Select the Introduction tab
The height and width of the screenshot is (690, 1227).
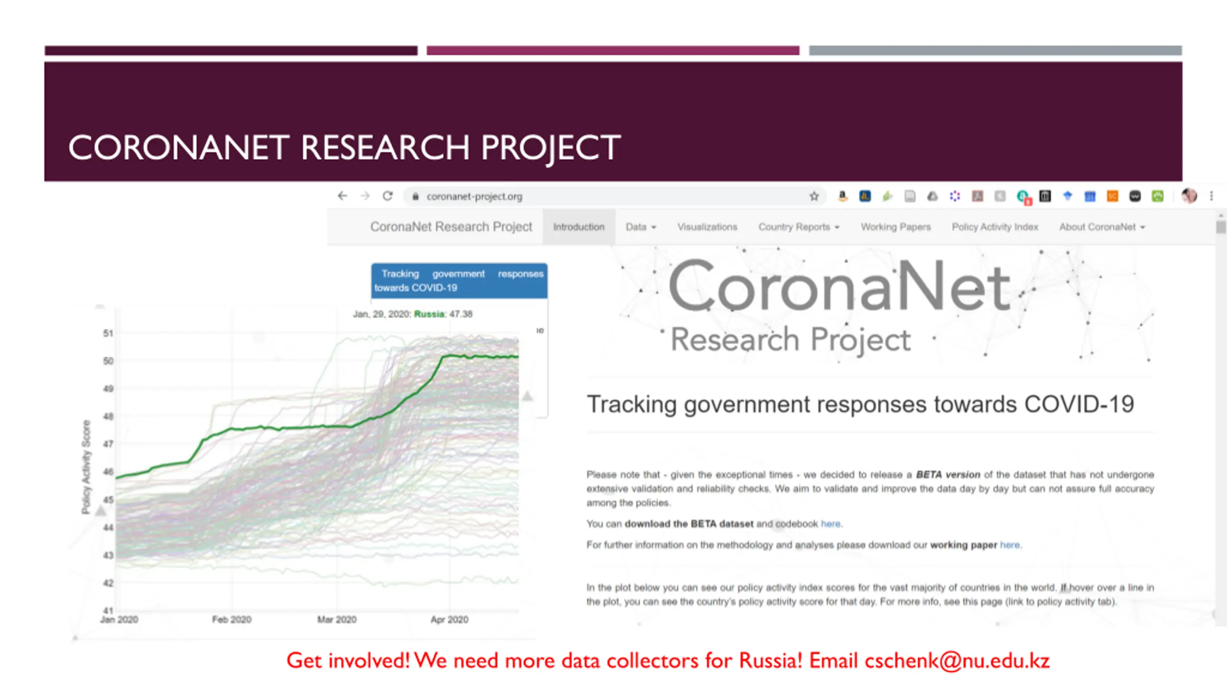[x=579, y=227]
